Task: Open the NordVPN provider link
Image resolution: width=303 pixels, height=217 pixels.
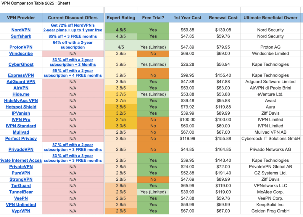Action: pos(21,30)
